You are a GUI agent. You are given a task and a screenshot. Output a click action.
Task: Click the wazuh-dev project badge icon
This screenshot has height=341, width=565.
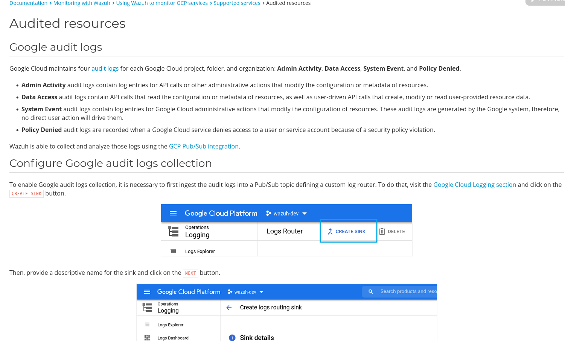268,213
